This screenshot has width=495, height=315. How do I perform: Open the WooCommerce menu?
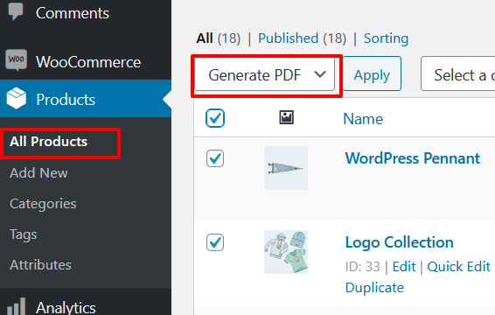(88, 62)
